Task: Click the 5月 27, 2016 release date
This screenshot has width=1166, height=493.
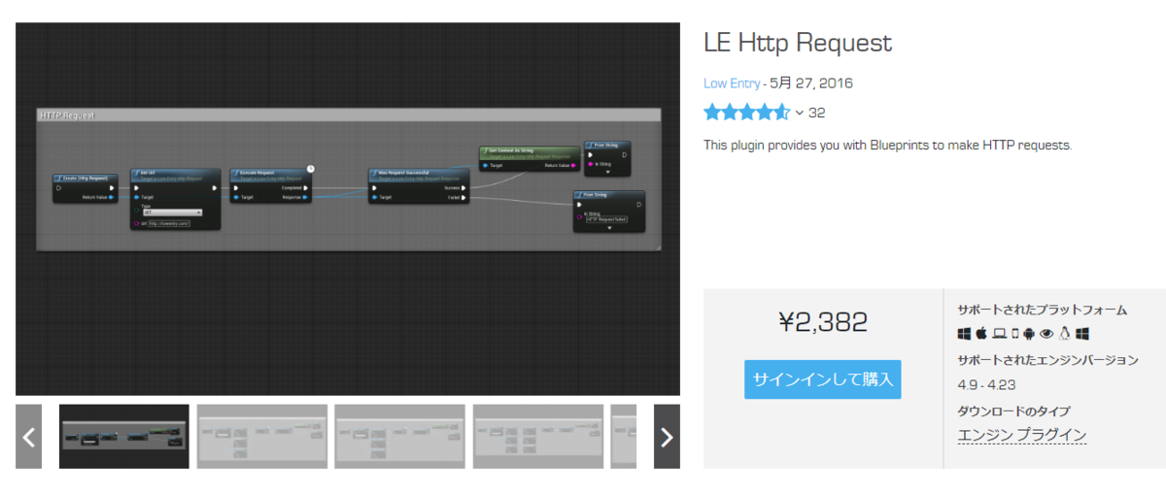Action: (x=811, y=83)
